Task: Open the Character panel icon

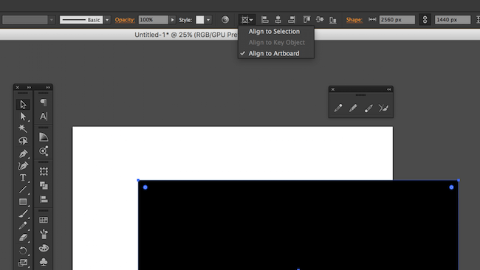Action: [44, 117]
